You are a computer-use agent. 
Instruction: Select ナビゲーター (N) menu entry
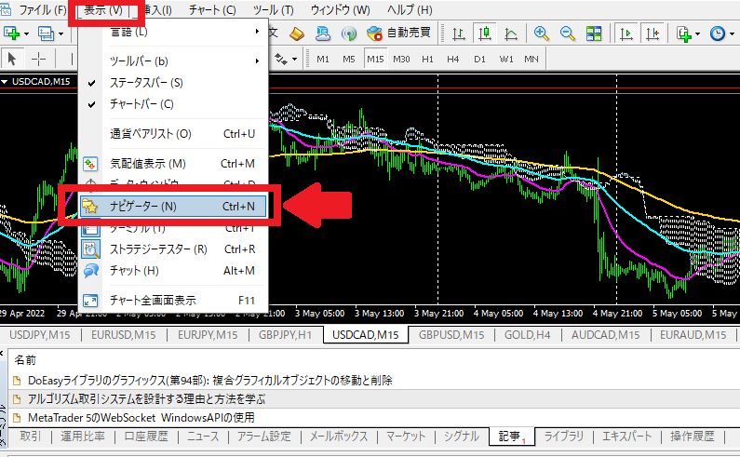(173, 207)
